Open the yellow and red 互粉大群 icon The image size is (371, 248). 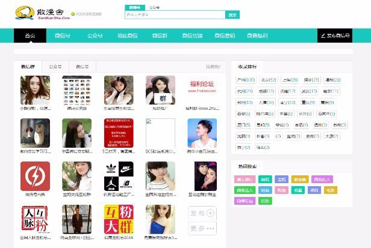pyautogui.click(x=119, y=219)
